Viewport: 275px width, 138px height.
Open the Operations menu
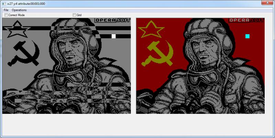(x=19, y=10)
